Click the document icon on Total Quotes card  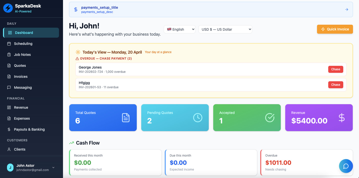click(126, 118)
